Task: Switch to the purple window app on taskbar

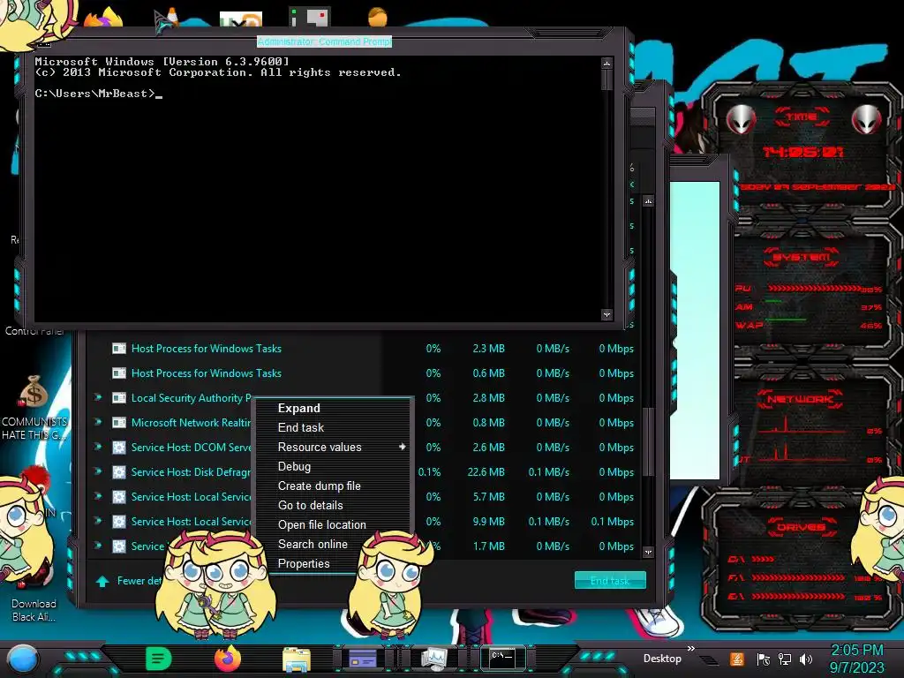Action: click(x=363, y=659)
